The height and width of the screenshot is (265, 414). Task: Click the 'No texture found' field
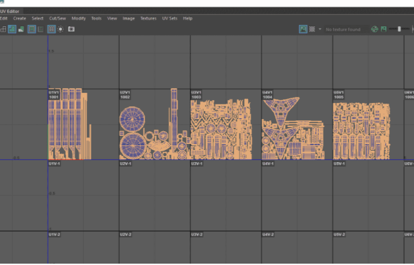(346, 30)
